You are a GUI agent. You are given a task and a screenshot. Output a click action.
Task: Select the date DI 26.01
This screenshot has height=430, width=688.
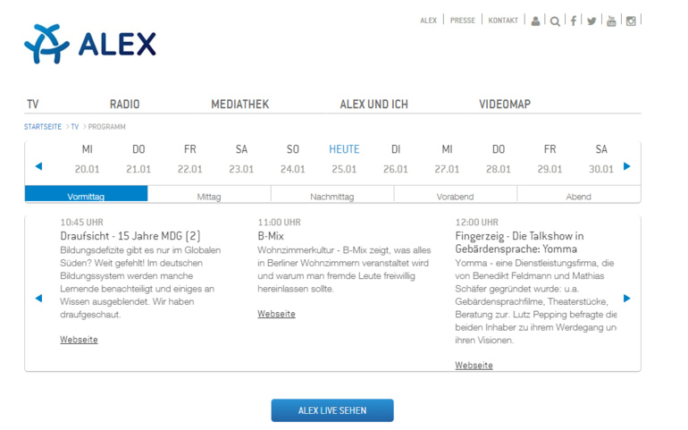[396, 159]
